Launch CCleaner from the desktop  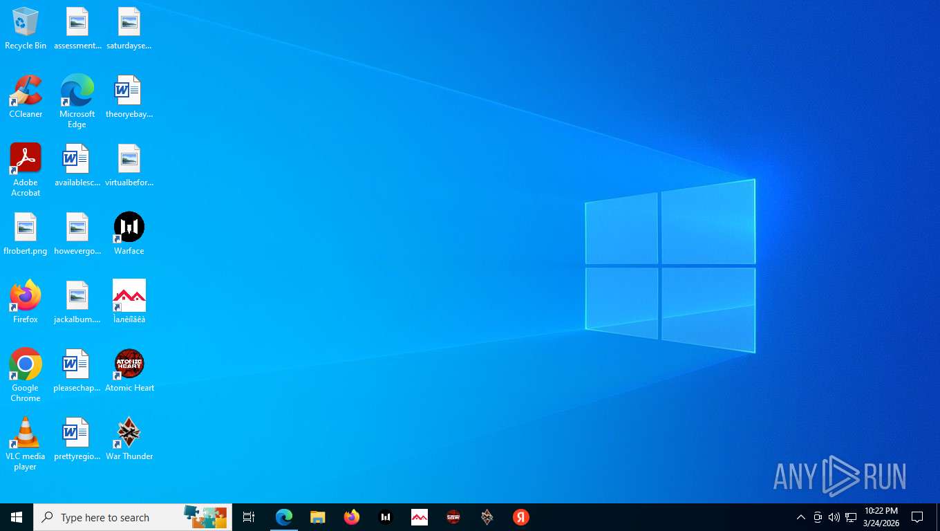[26, 97]
